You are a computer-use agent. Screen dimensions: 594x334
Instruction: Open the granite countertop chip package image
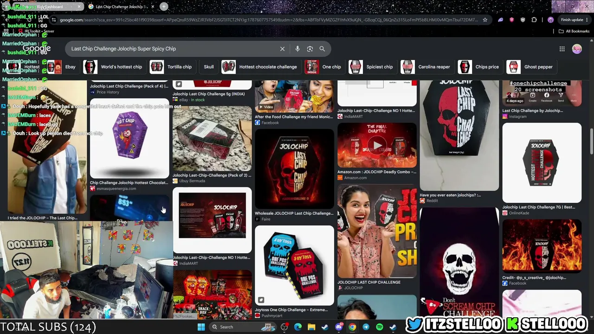click(x=212, y=138)
